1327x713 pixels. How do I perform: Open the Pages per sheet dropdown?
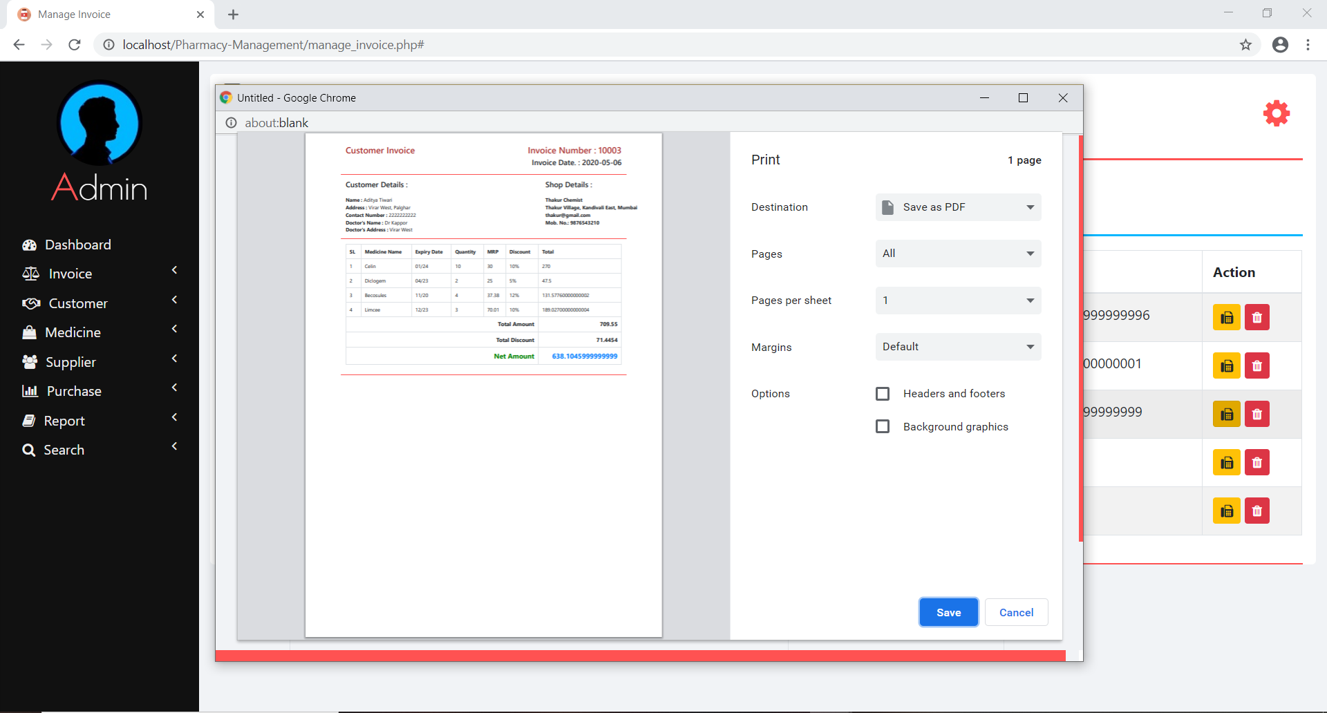point(958,301)
